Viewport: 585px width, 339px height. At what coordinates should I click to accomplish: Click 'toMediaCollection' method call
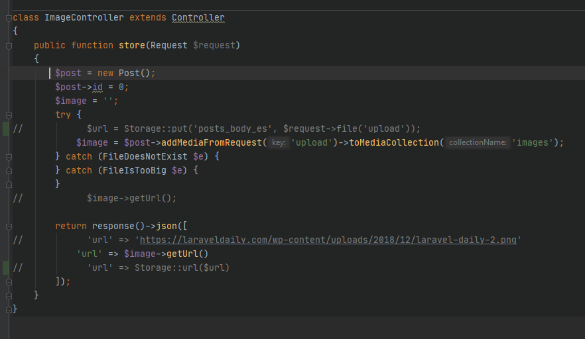(394, 142)
